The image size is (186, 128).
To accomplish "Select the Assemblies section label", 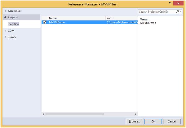I will pyautogui.click(x=15, y=11).
